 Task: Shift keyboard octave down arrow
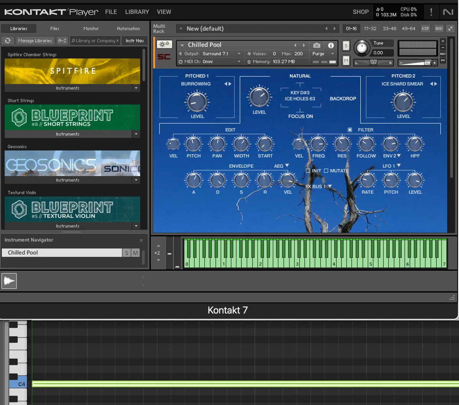(158, 260)
